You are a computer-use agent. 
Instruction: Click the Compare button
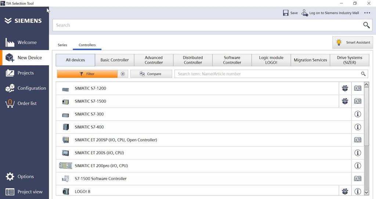coord(151,74)
